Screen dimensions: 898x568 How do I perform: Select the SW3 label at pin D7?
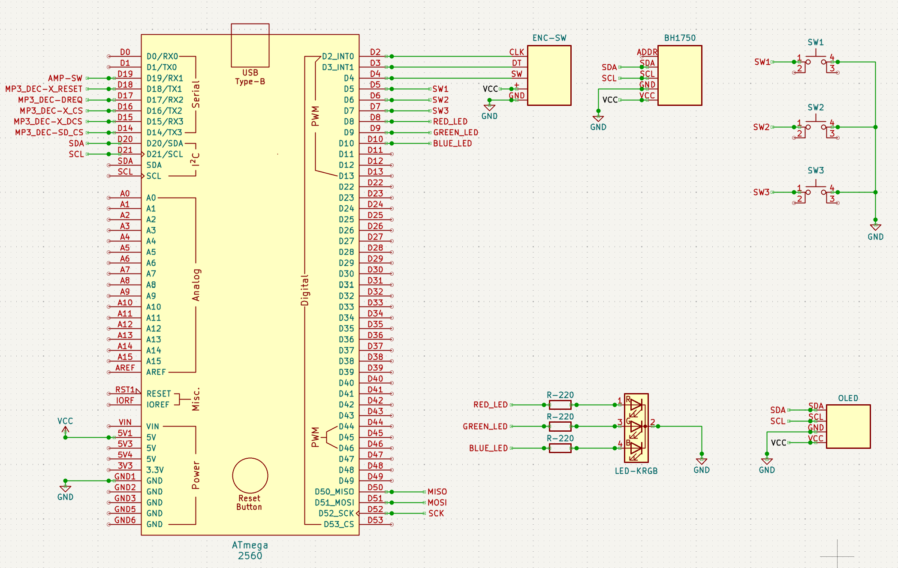[x=440, y=111]
